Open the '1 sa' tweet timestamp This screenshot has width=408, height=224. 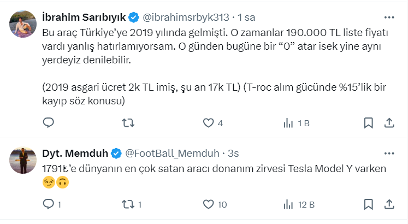(x=236, y=16)
